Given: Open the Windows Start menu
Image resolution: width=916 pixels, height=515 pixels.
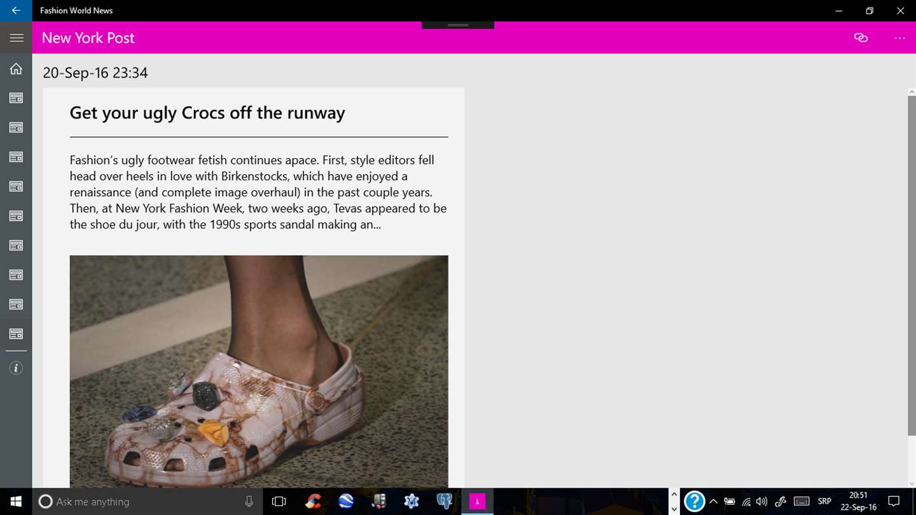Looking at the screenshot, I should 16,502.
